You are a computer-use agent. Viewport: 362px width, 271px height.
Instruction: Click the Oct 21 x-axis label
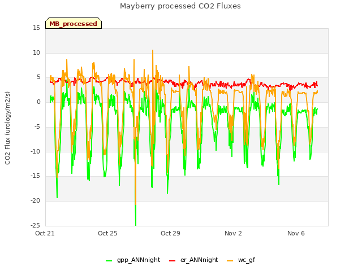coord(45,233)
